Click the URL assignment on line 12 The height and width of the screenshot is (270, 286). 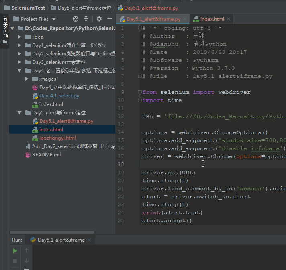click(214, 116)
